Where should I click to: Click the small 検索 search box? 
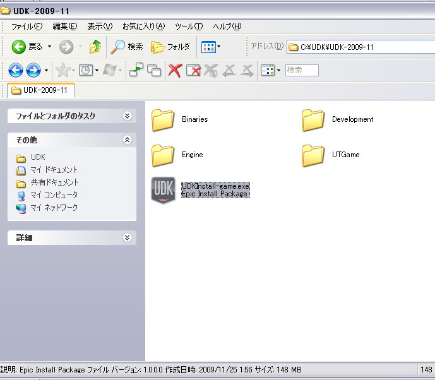pyautogui.click(x=302, y=70)
